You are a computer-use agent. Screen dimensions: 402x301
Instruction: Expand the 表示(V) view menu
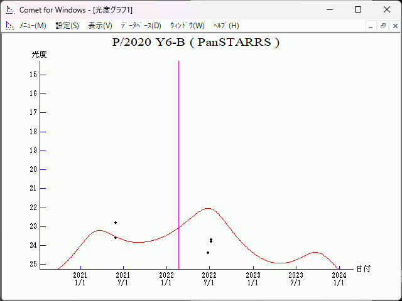[x=100, y=26]
